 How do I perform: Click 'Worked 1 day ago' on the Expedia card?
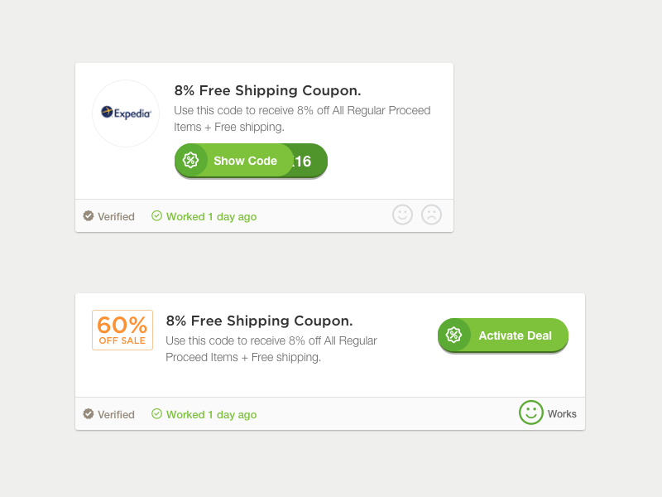pyautogui.click(x=211, y=217)
